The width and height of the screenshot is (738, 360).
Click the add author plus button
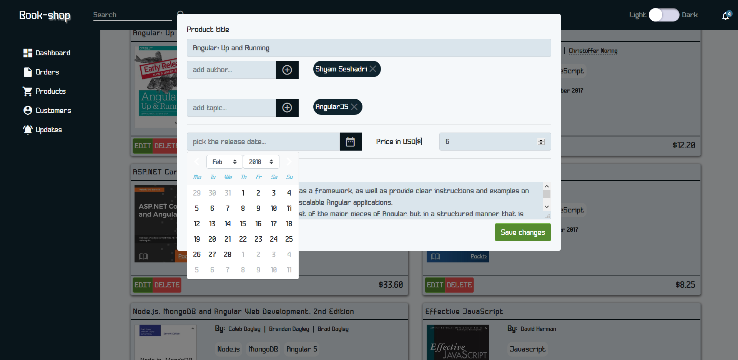click(x=287, y=70)
